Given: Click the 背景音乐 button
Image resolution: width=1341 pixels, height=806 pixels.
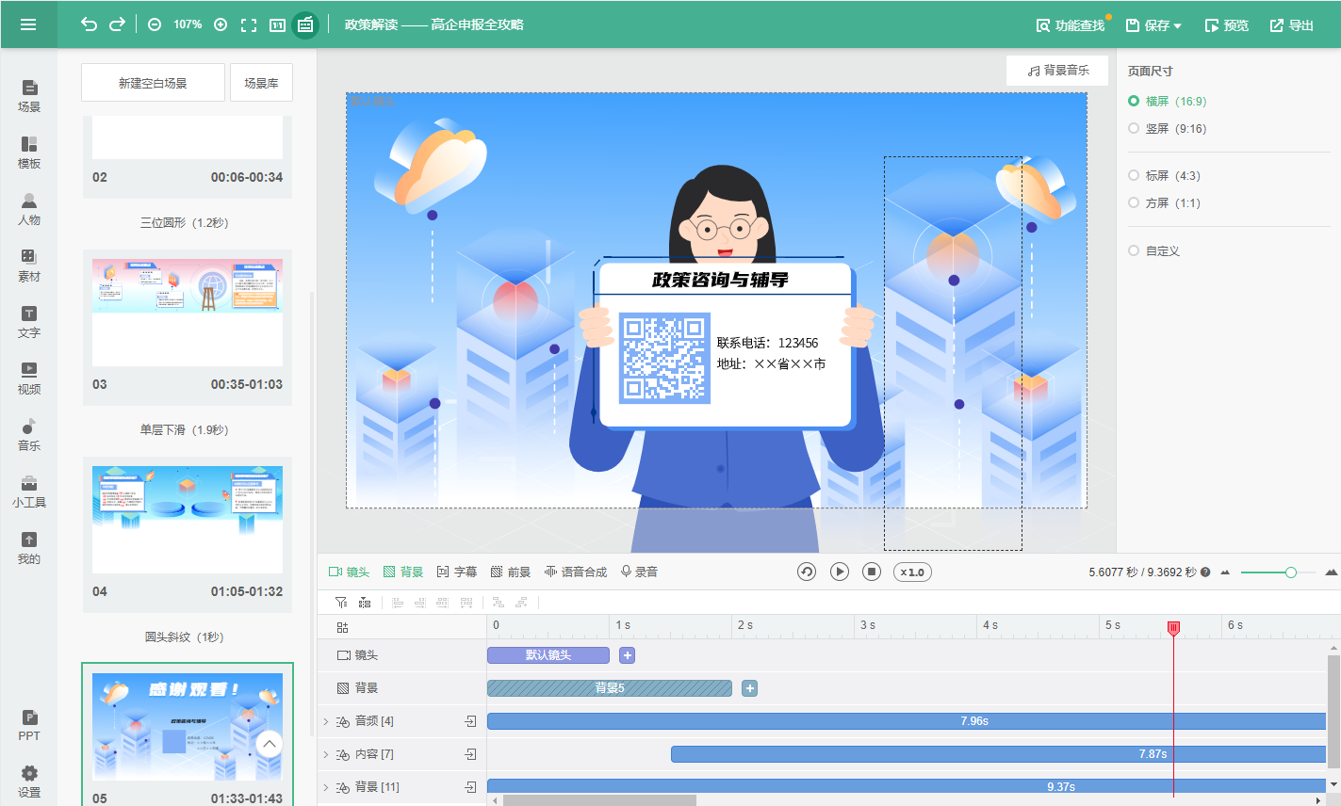Looking at the screenshot, I should point(1057,71).
